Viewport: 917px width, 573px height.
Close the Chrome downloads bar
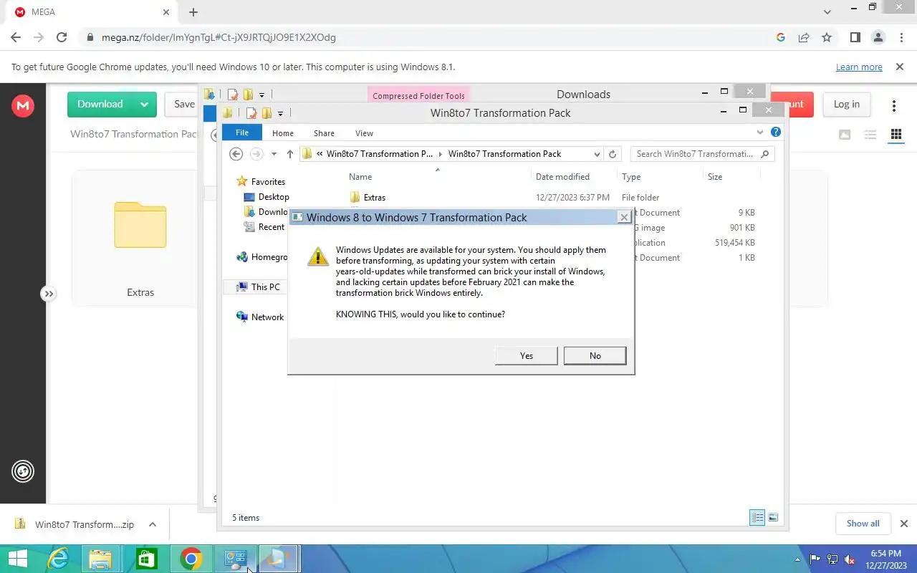coord(903,524)
